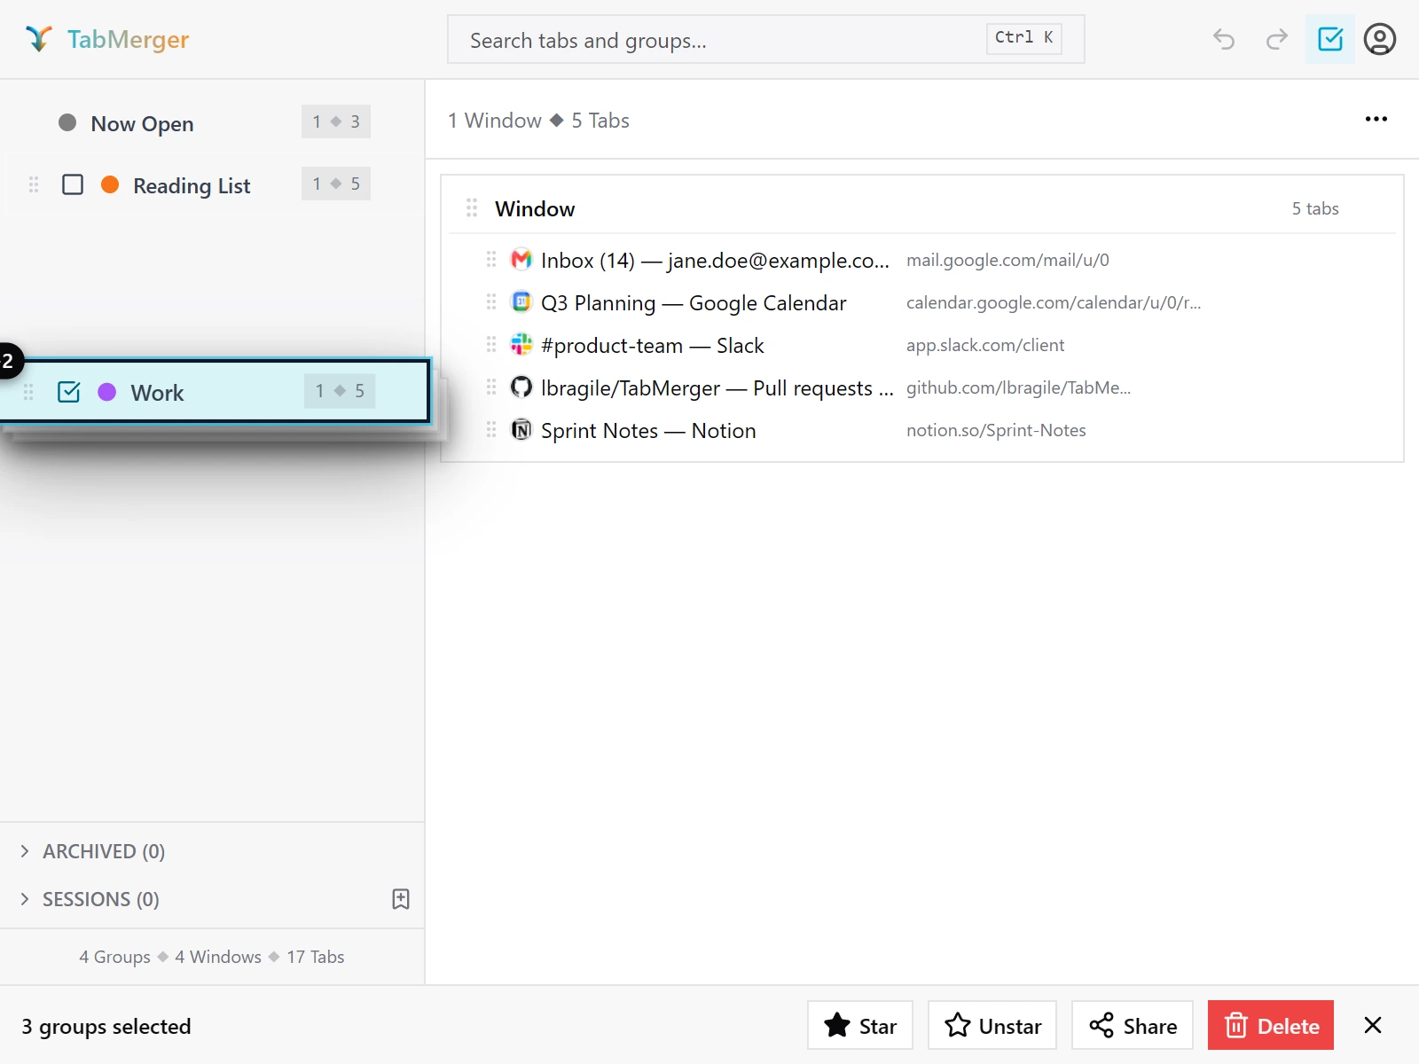Click the Unstar button

992,1026
